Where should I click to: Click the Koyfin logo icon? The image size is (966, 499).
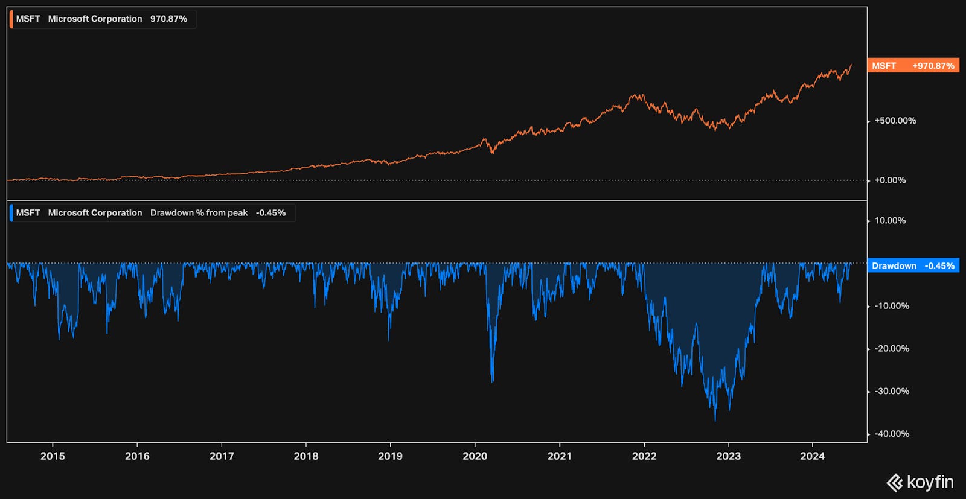tap(895, 483)
